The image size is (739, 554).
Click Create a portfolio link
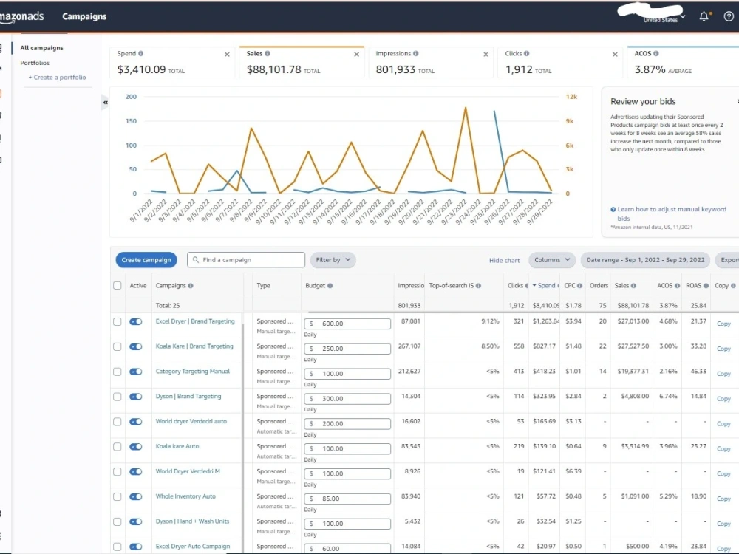pos(57,78)
